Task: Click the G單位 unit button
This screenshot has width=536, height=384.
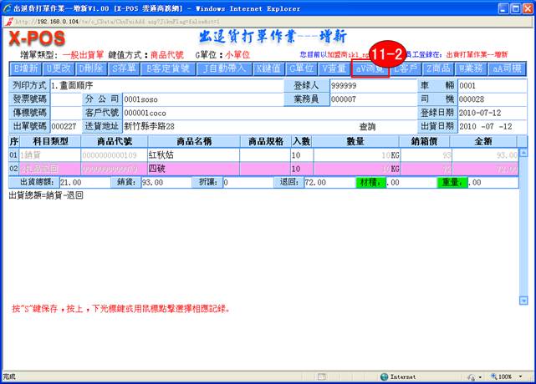Action: pyautogui.click(x=302, y=68)
